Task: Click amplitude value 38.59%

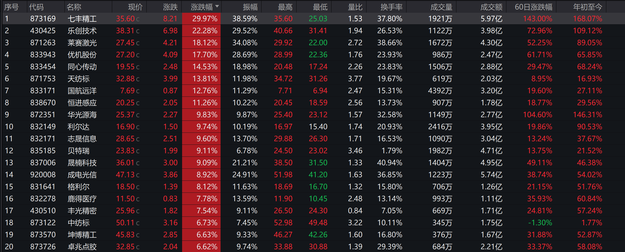Action: click(245, 19)
